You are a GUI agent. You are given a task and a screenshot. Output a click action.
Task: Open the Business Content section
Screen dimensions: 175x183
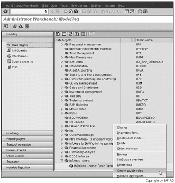click(27, 150)
